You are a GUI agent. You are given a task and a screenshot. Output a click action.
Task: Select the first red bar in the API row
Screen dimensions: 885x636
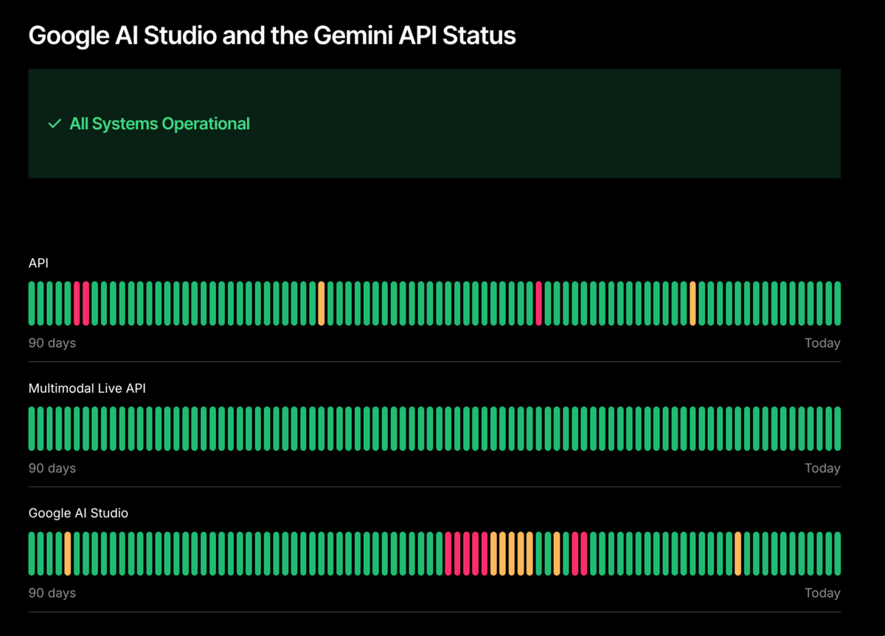click(x=77, y=303)
